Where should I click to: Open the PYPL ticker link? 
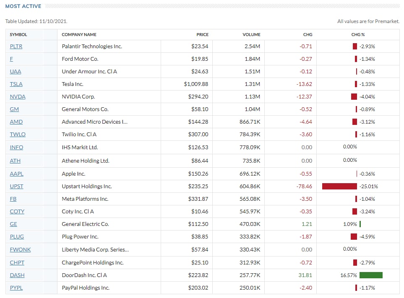pyautogui.click(x=16, y=288)
